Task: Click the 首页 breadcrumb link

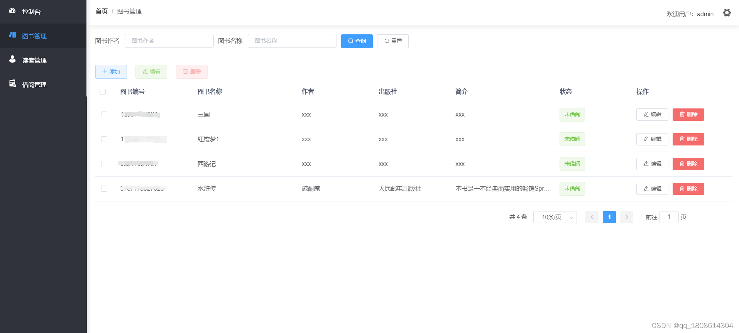Action: click(101, 12)
